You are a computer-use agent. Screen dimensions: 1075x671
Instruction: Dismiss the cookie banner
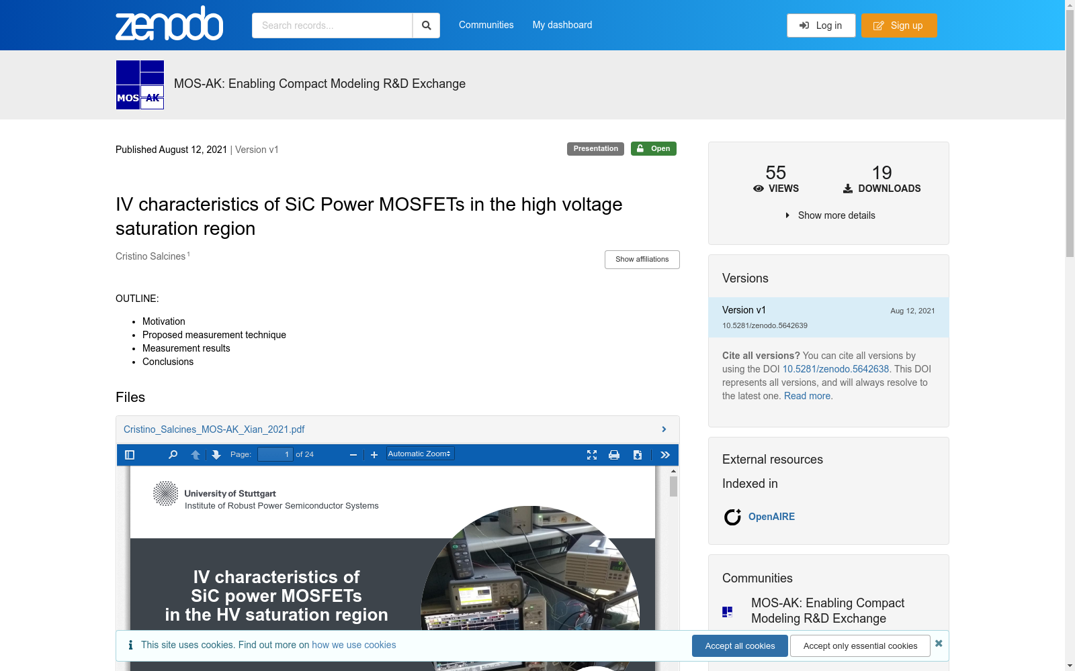939,643
